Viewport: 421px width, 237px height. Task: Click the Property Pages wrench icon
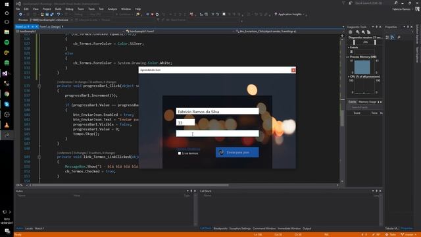point(399,38)
